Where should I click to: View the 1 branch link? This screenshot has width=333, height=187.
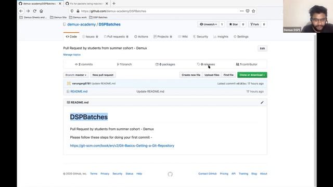tap(124, 64)
